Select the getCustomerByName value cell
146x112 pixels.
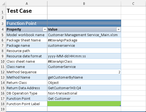(x=84, y=77)
